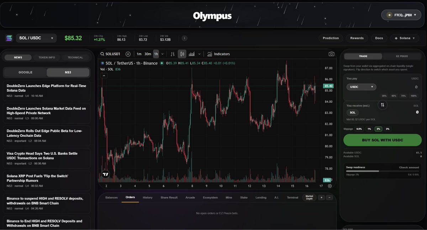
Task: Select the candlestick chart style icon
Action: coord(182,54)
